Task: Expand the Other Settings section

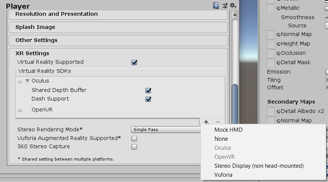Action: pos(36,40)
